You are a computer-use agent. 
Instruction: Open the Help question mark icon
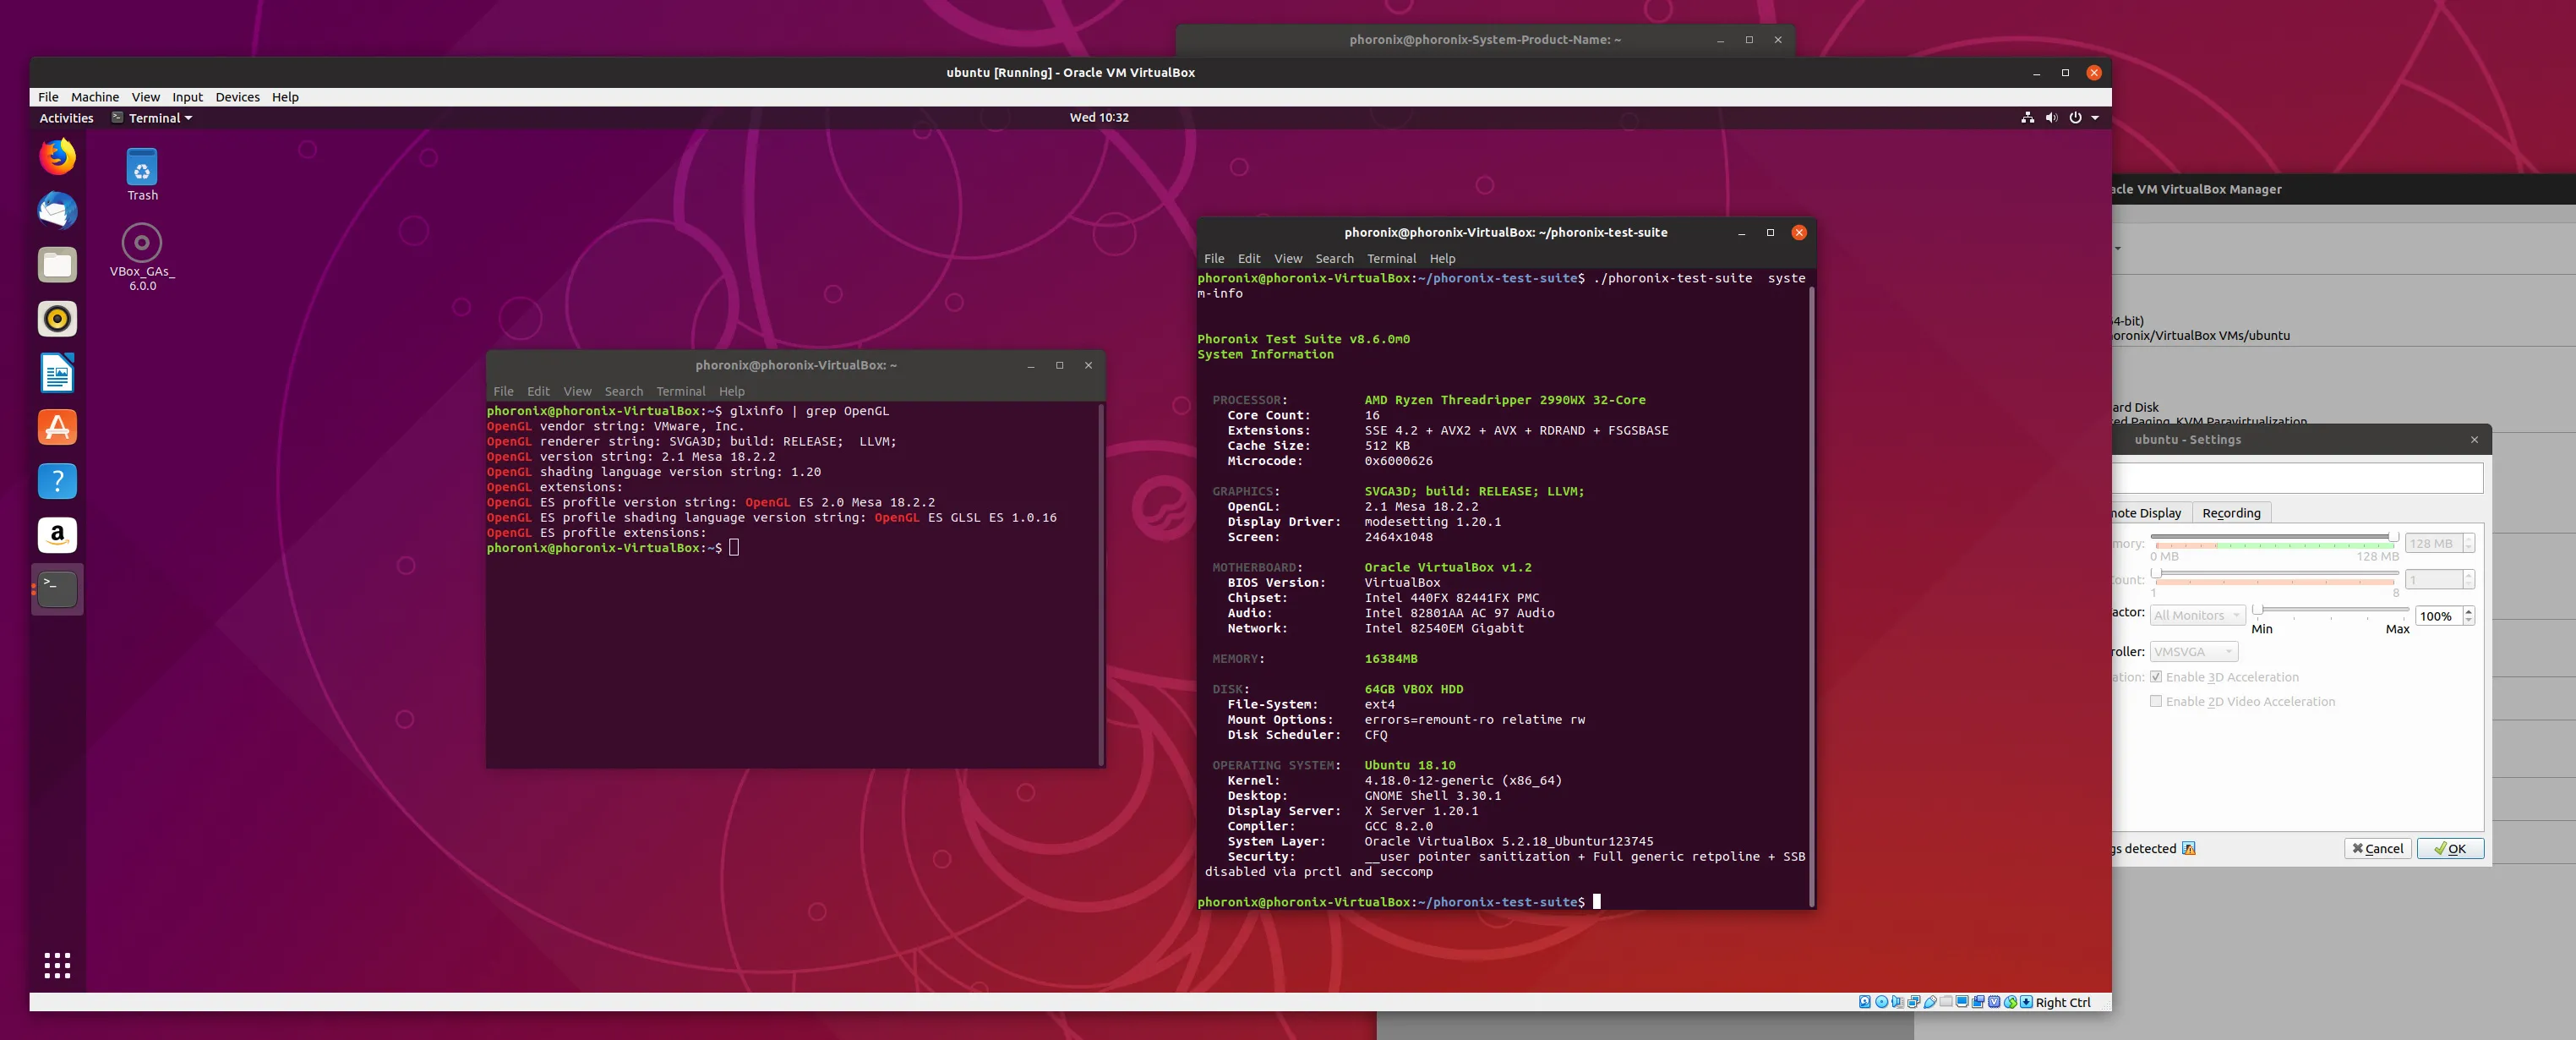(x=57, y=481)
